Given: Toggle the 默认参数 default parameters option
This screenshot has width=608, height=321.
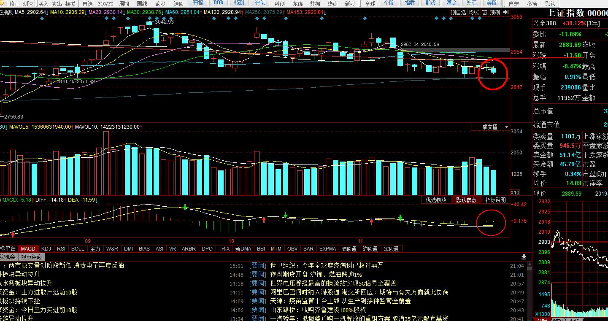Looking at the screenshot, I should (466, 200).
